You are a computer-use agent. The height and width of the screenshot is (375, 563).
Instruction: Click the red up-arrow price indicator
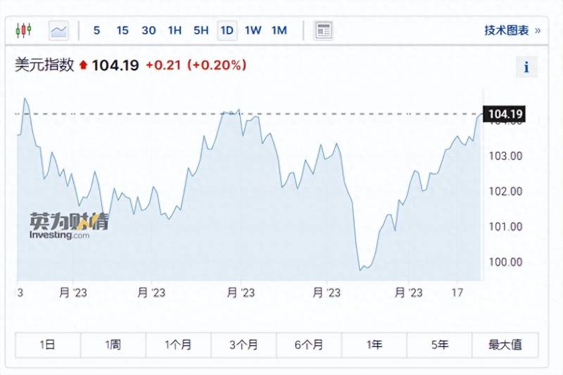tap(83, 65)
